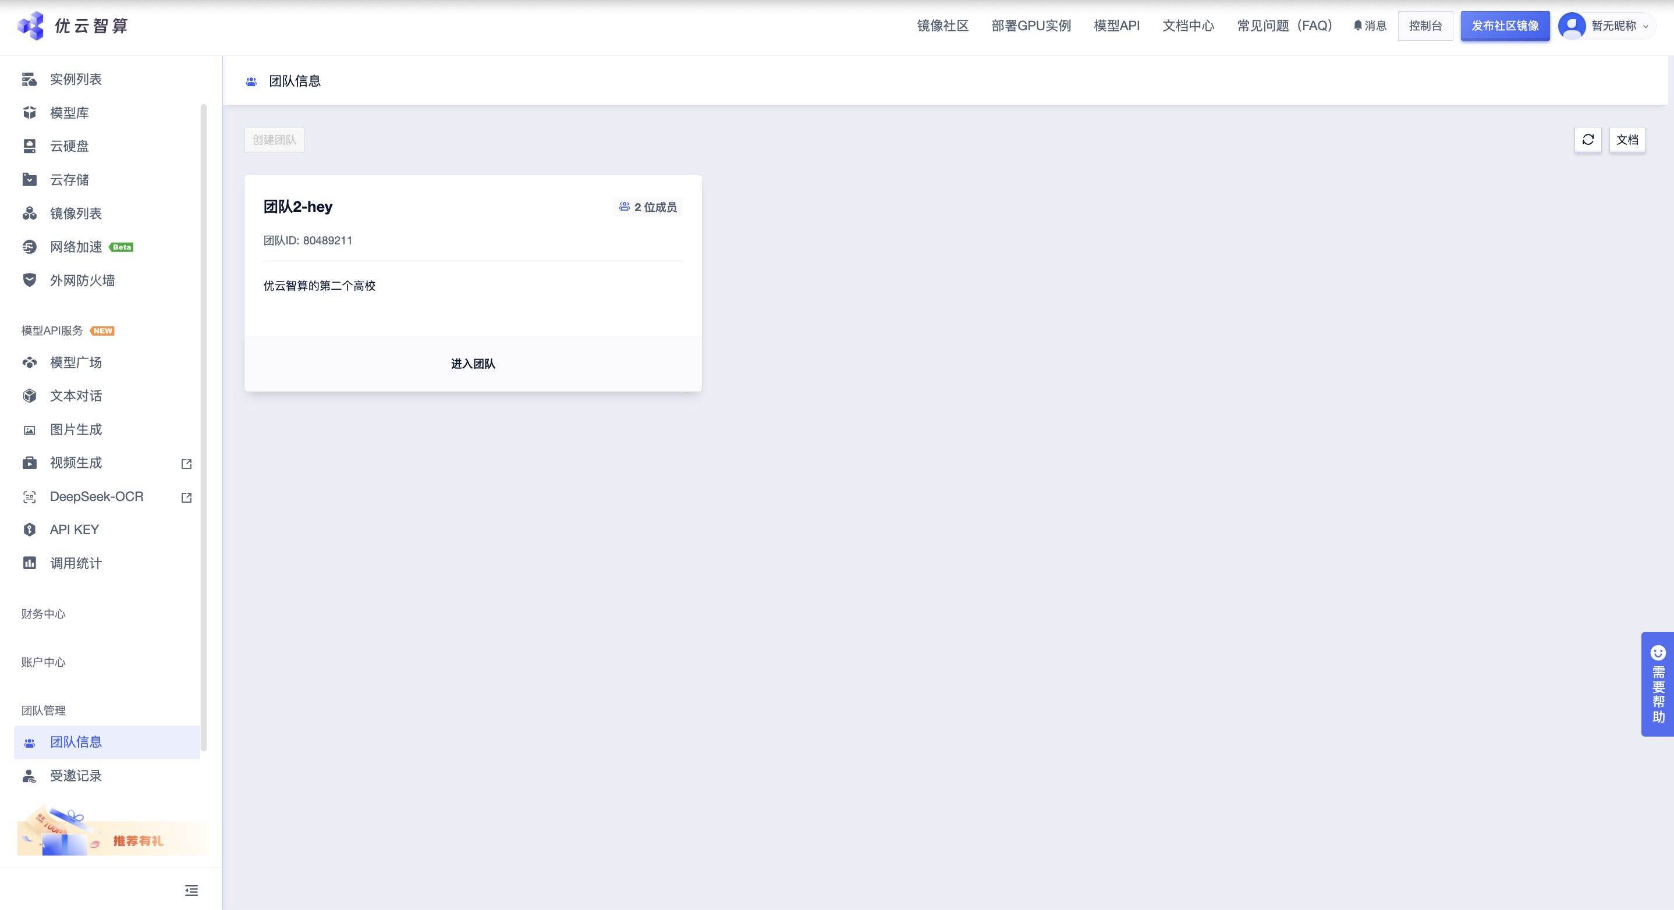Click the user avatar icon
Image resolution: width=1674 pixels, height=910 pixels.
point(1572,26)
